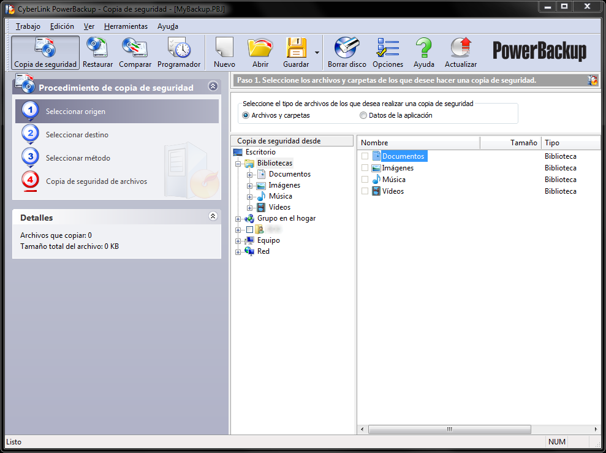Check the Documentos checkbox in file list
The width and height of the screenshot is (606, 453).
coord(365,156)
